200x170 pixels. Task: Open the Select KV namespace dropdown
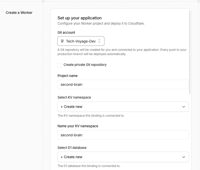coord(123,107)
